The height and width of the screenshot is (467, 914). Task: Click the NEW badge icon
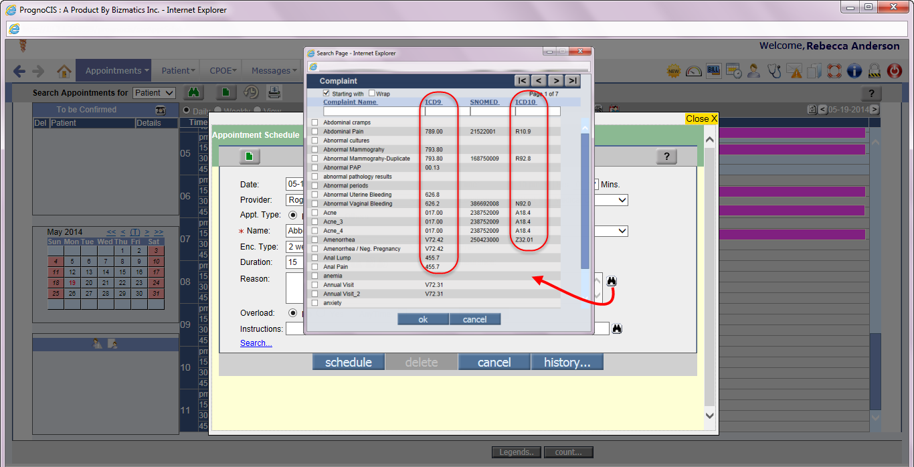pos(674,71)
